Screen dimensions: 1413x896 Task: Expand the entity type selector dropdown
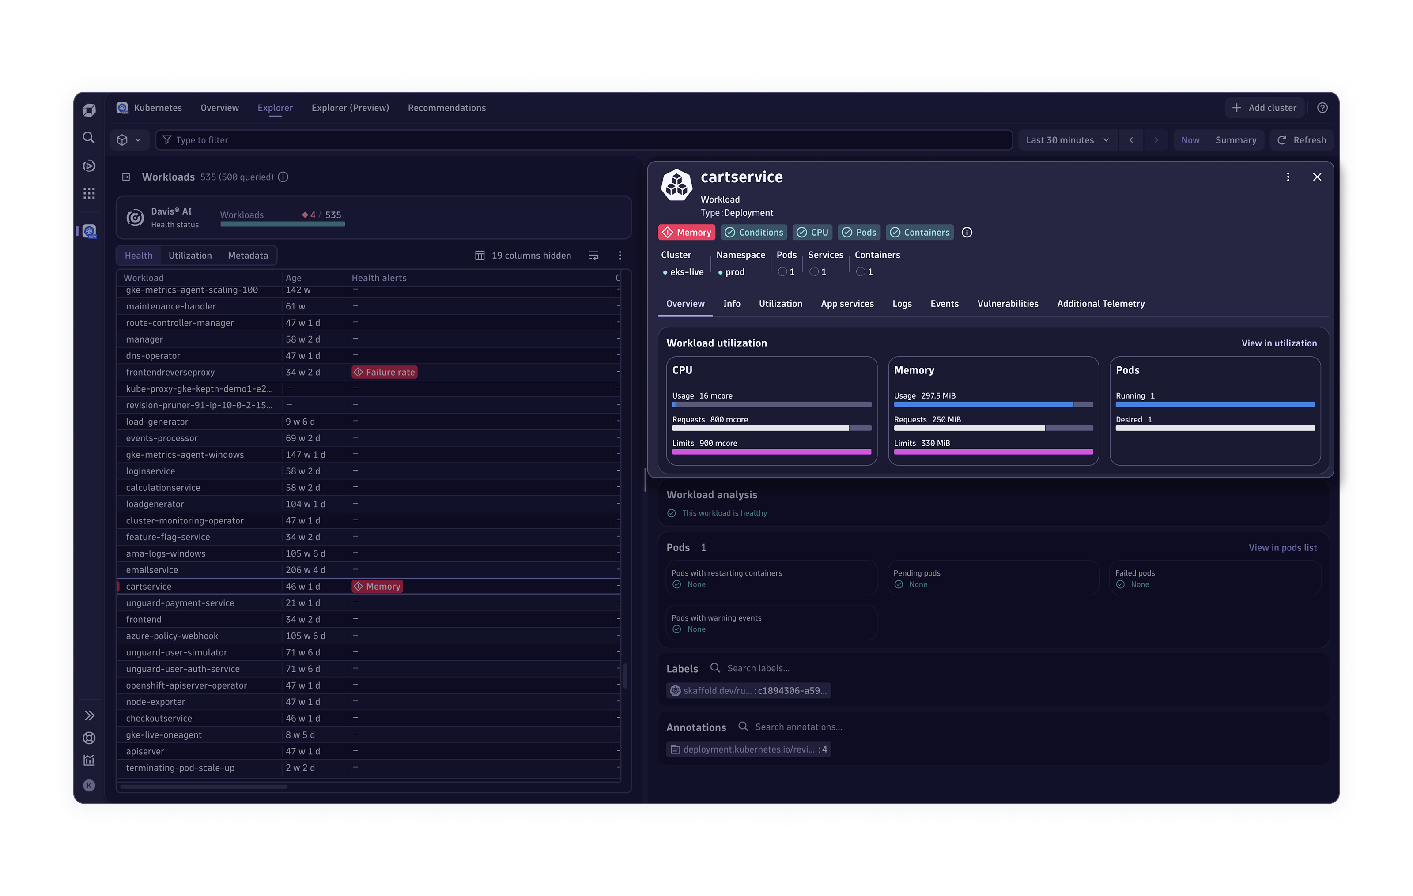click(x=129, y=140)
